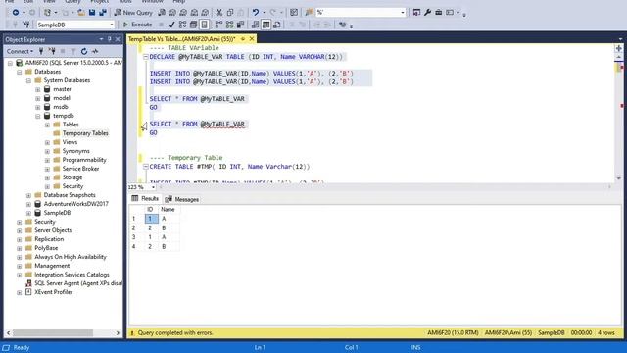Select the SampleDB database node

(x=57, y=213)
